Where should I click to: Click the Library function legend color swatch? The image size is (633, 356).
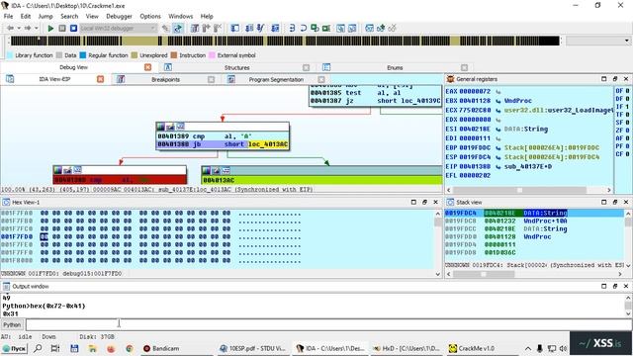point(10,55)
